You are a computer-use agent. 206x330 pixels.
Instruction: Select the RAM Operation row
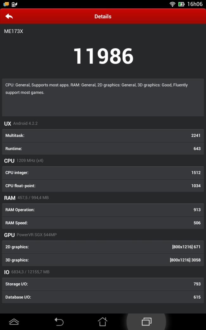(x=103, y=210)
